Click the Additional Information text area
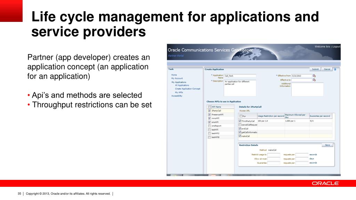The height and width of the screenshot is (200, 356). [307, 89]
